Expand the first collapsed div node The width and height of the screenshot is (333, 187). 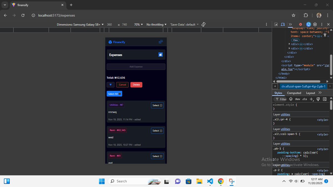point(289,44)
